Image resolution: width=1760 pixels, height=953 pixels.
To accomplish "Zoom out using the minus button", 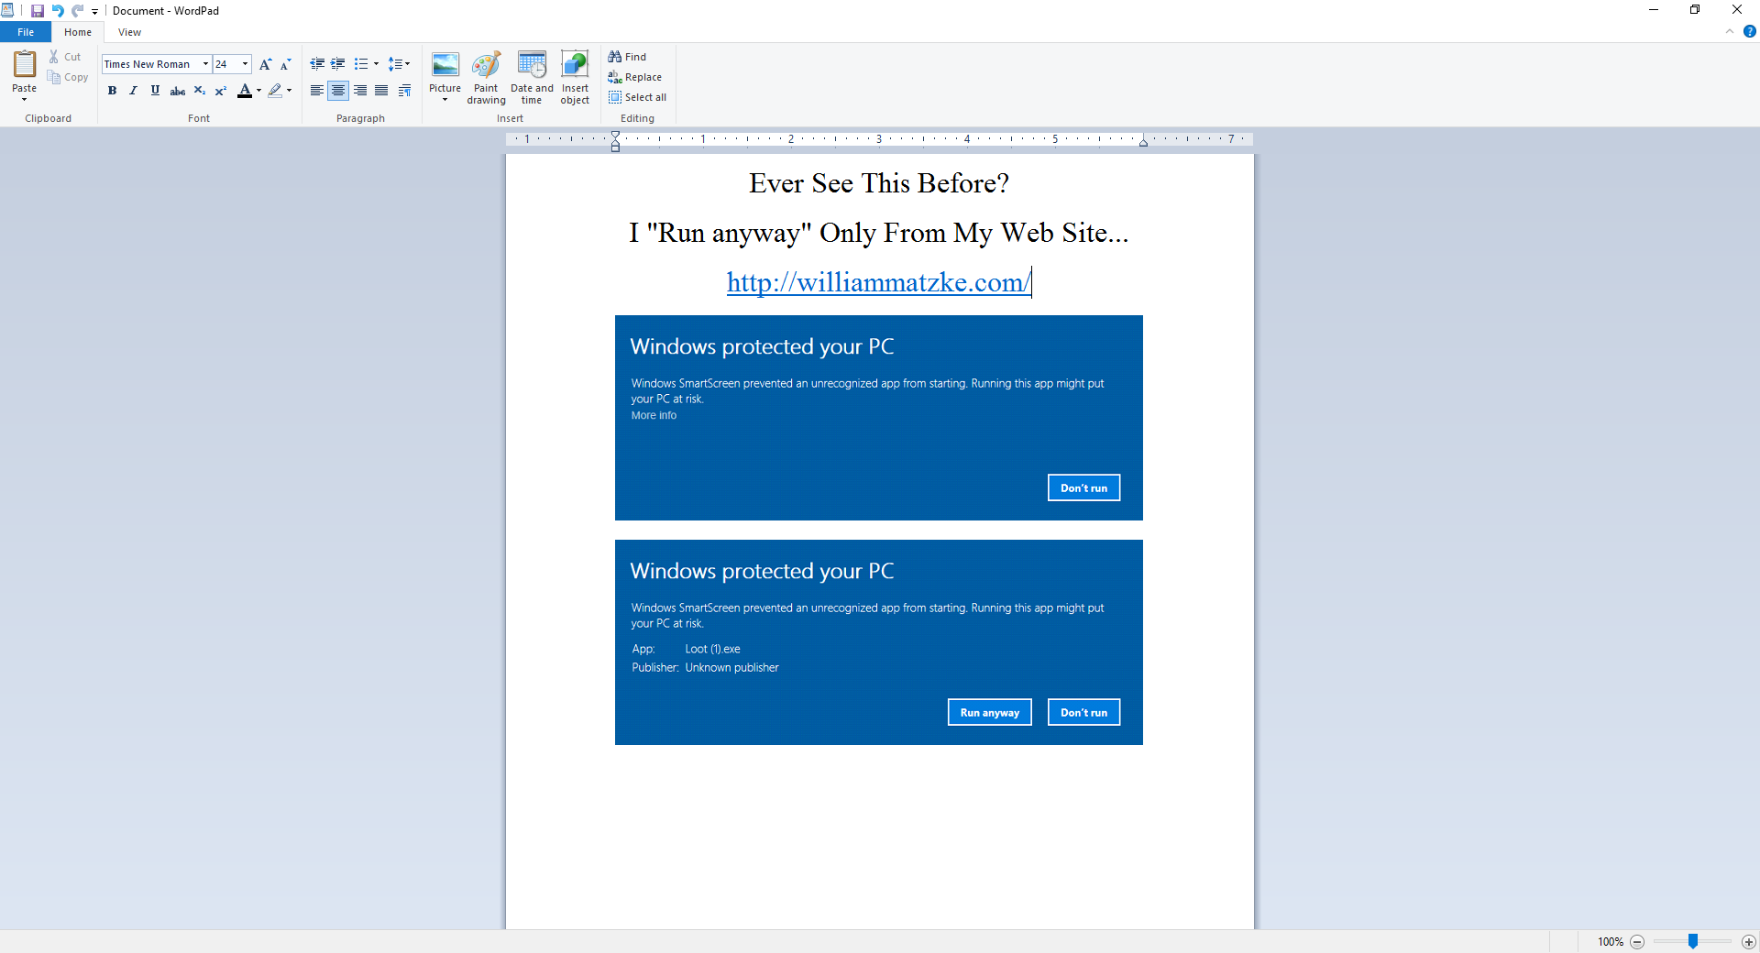I will pos(1637,941).
